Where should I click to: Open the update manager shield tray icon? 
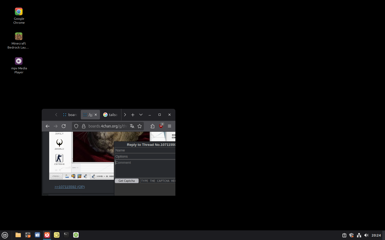coord(352,235)
